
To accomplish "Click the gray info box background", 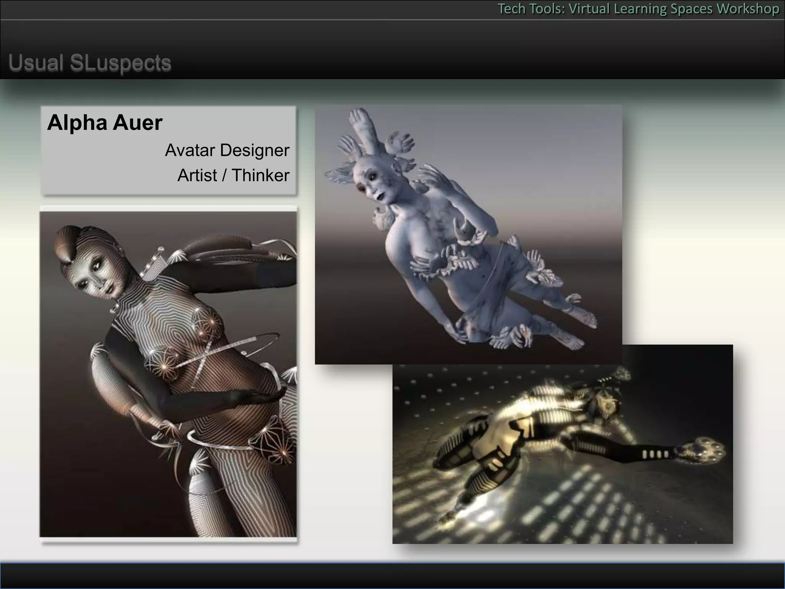I will tap(96, 169).
